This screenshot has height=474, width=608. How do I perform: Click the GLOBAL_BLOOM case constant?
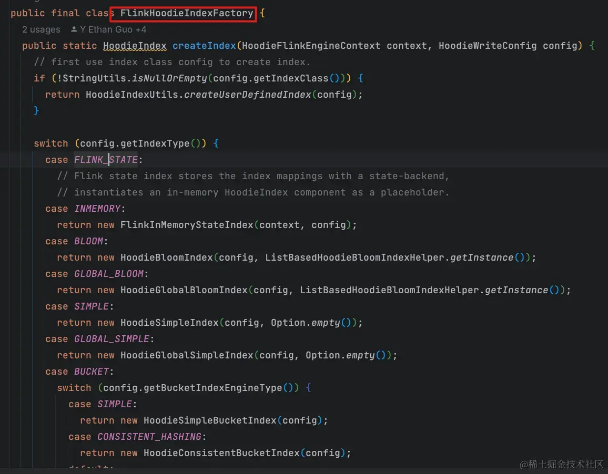click(108, 274)
